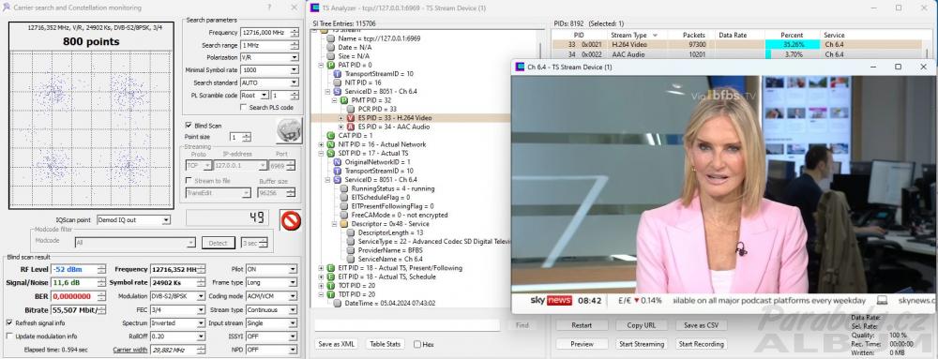Select the AAC Audio ES PID icon

click(x=351, y=127)
